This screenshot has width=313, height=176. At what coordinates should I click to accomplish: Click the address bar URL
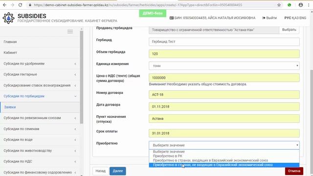pos(138,5)
